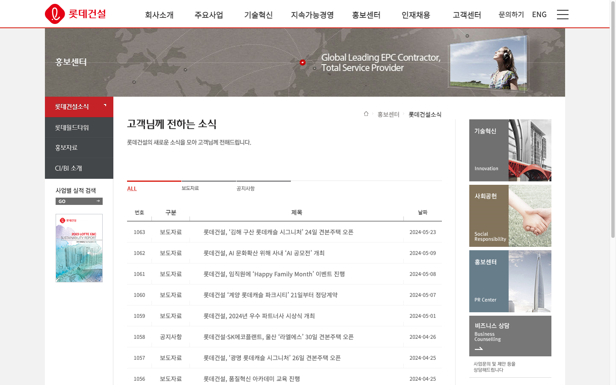
Task: Open the 김해 구산 롯데캐슬 시그니처 article
Action: 278,232
